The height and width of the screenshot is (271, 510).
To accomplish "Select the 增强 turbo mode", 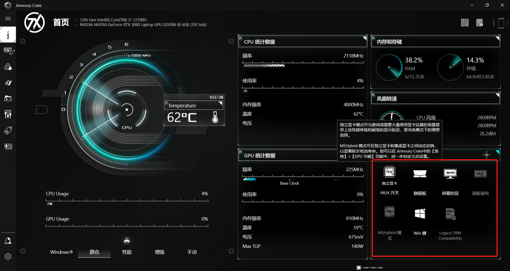I will point(160,252).
